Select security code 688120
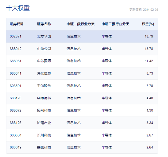The height and width of the screenshot is (157, 168). pos(16,98)
